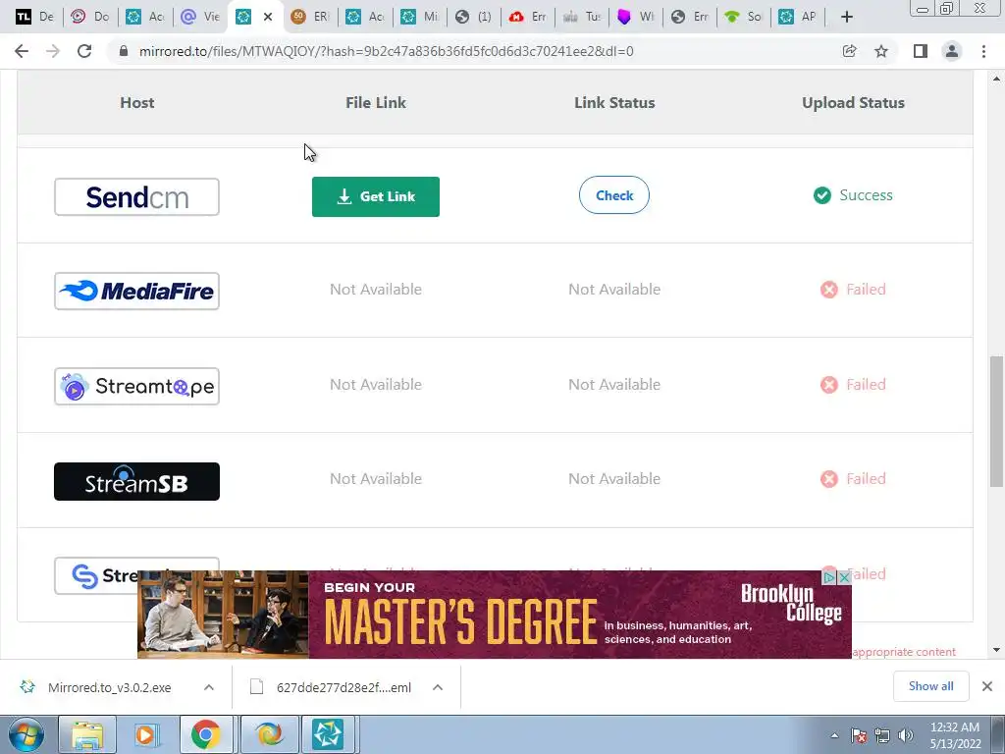Show all downloads

930,686
